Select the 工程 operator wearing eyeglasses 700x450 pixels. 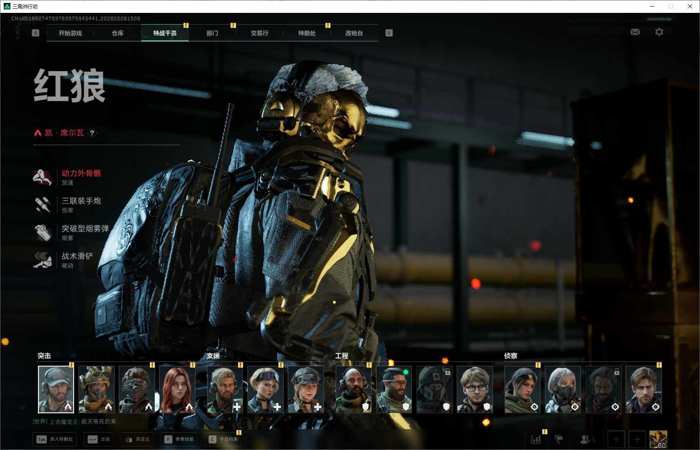tap(474, 389)
